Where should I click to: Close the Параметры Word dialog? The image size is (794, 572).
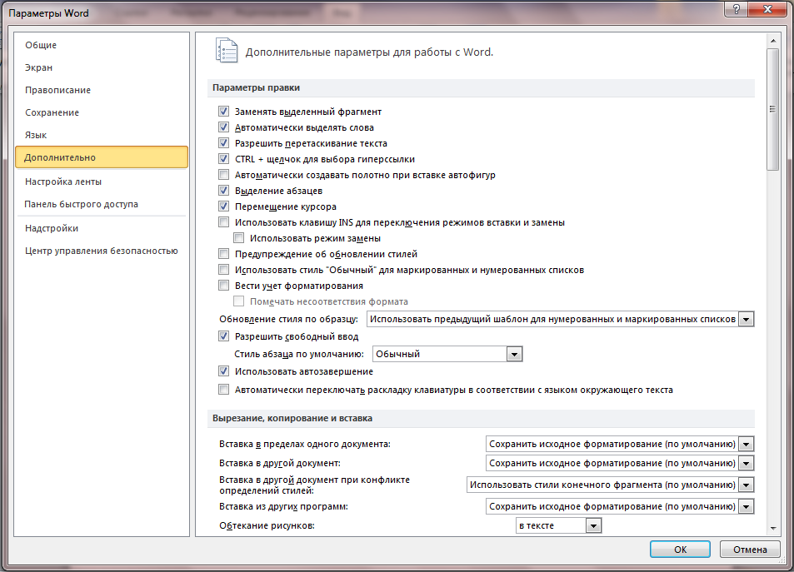767,8
